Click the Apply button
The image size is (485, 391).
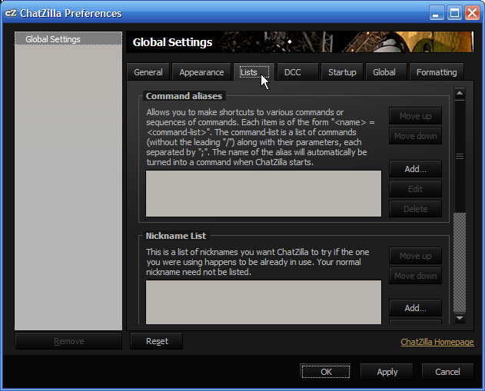pos(387,371)
